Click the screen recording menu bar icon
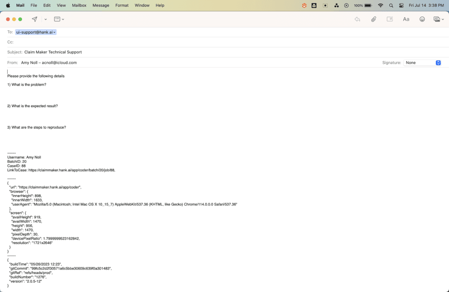The width and height of the screenshot is (449, 292). (x=325, y=5)
